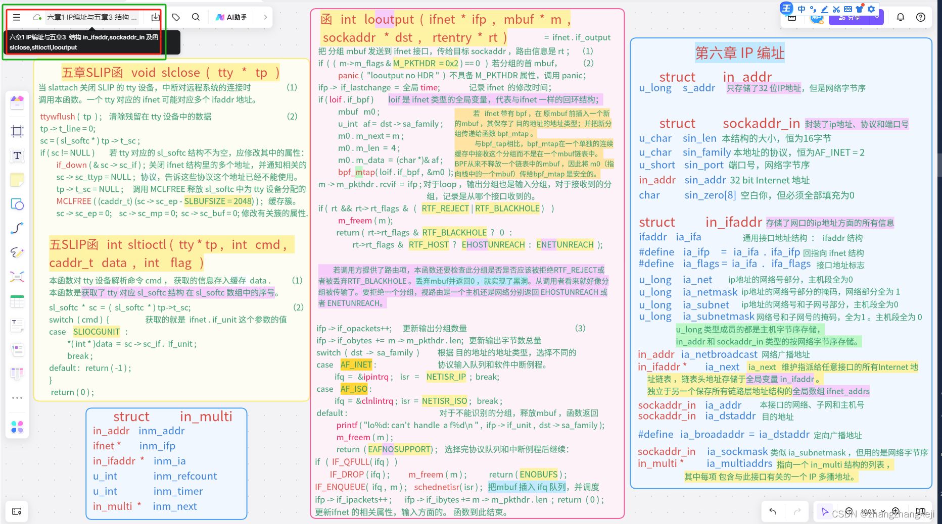Select the card list tool in sidebar
Screen dimensions: 942x524
[17, 349]
